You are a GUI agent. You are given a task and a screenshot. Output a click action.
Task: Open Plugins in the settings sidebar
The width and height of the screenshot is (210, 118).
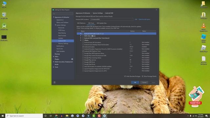57,59
